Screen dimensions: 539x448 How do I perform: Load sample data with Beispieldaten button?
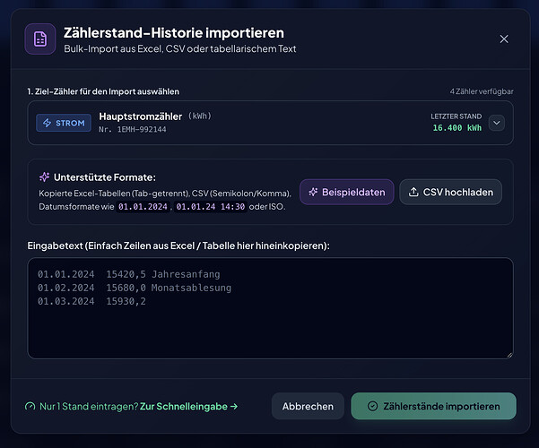[346, 192]
